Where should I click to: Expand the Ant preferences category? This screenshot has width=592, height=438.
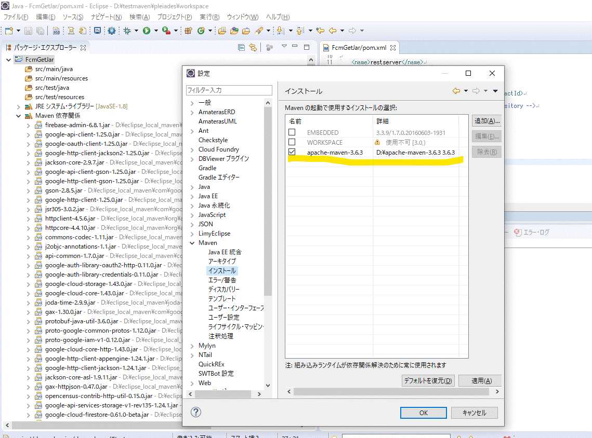(x=192, y=131)
